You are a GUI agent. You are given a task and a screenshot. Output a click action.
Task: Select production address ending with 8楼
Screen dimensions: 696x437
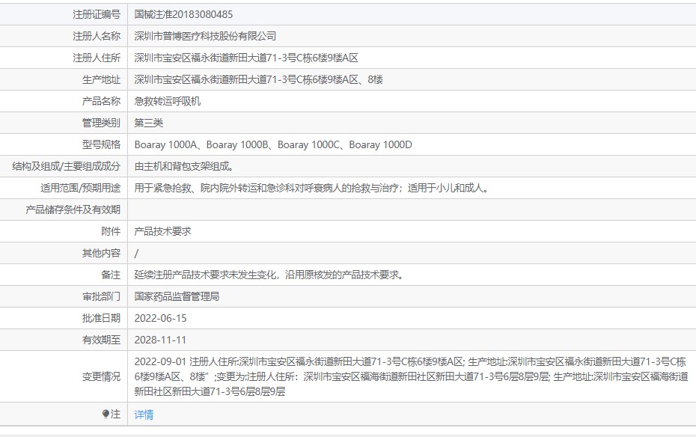point(258,79)
